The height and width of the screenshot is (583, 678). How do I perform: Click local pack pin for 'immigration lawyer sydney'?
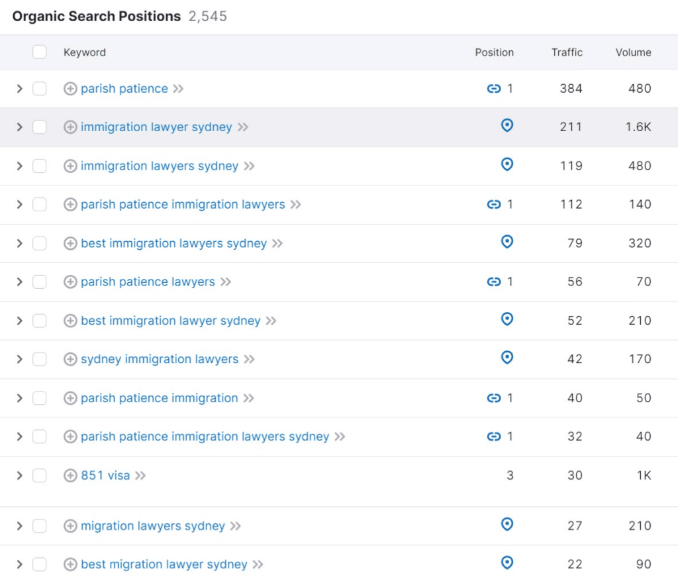pos(507,125)
